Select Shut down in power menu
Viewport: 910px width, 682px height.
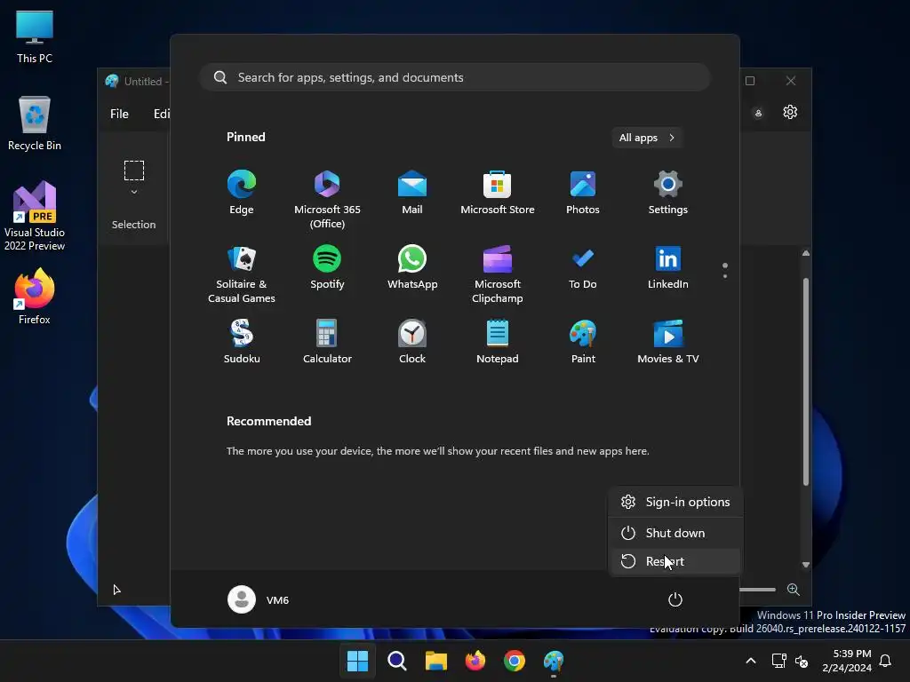click(675, 533)
